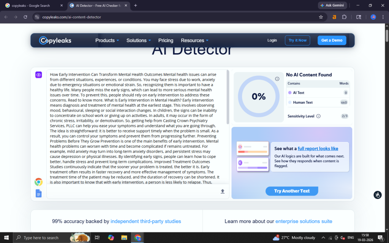This screenshot has width=389, height=243.
Task: Click the Chrome extension icon beside text area
Action: 38,182
